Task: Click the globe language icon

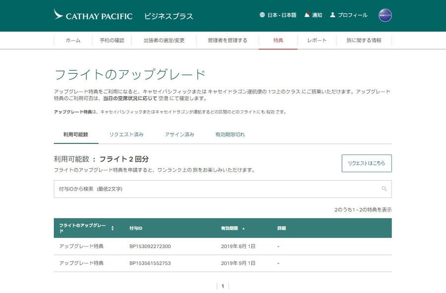Action: click(x=262, y=15)
